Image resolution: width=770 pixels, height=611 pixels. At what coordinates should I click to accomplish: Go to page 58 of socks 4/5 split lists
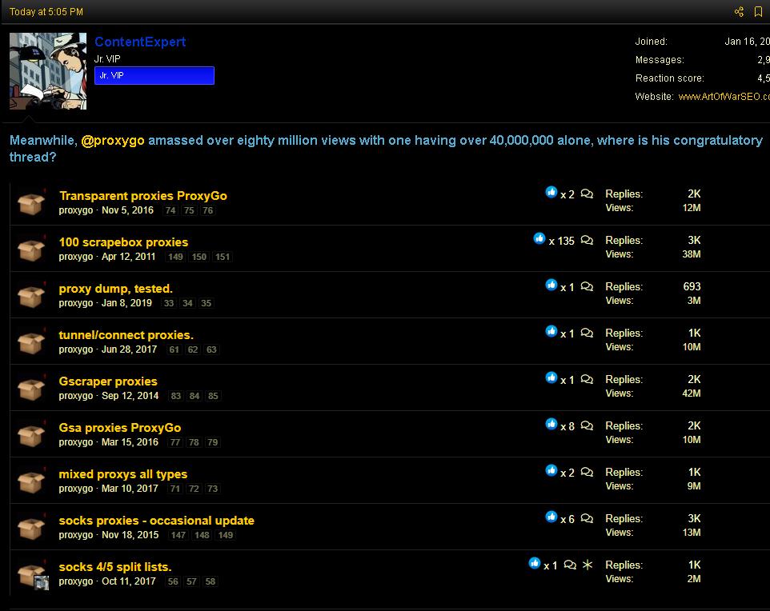click(x=211, y=581)
